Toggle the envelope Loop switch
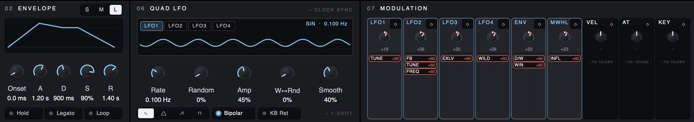The width and height of the screenshot is (694, 122). (x=103, y=113)
